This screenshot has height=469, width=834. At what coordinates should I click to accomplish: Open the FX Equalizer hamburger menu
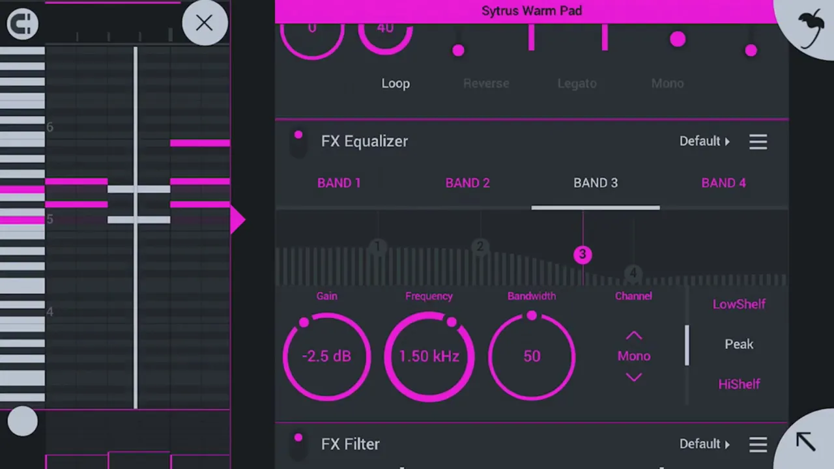click(758, 141)
